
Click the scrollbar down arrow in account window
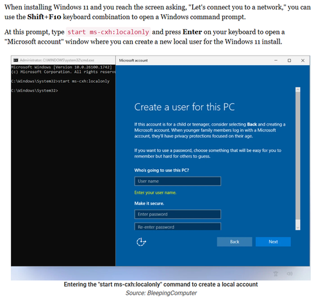pyautogui.click(x=298, y=228)
